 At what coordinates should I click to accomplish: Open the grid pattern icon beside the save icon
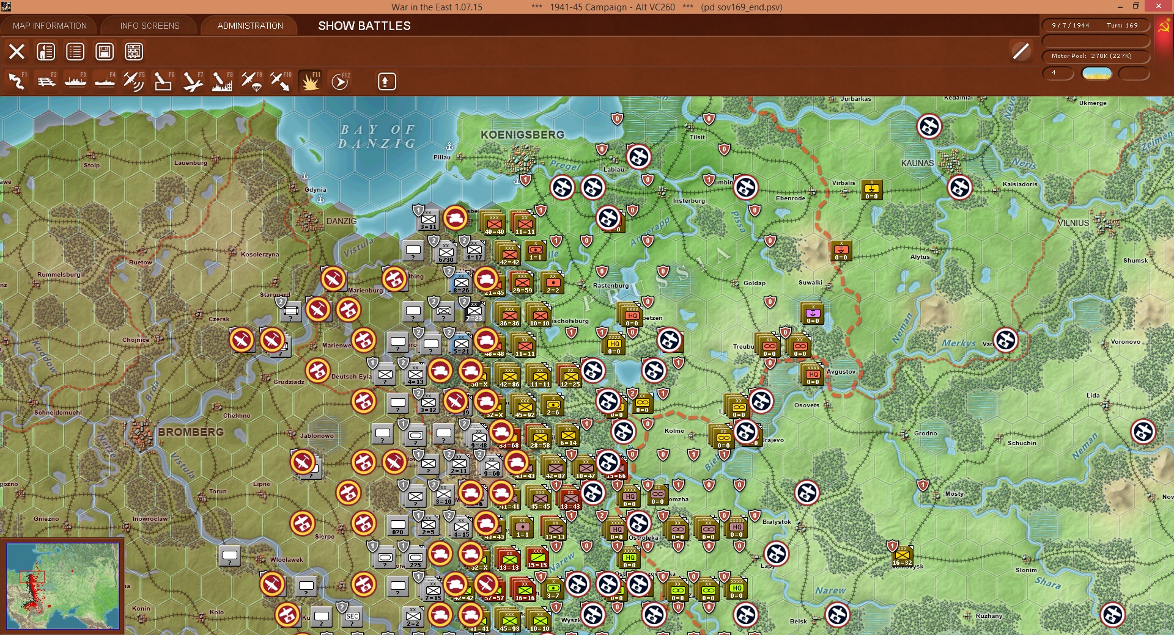134,52
